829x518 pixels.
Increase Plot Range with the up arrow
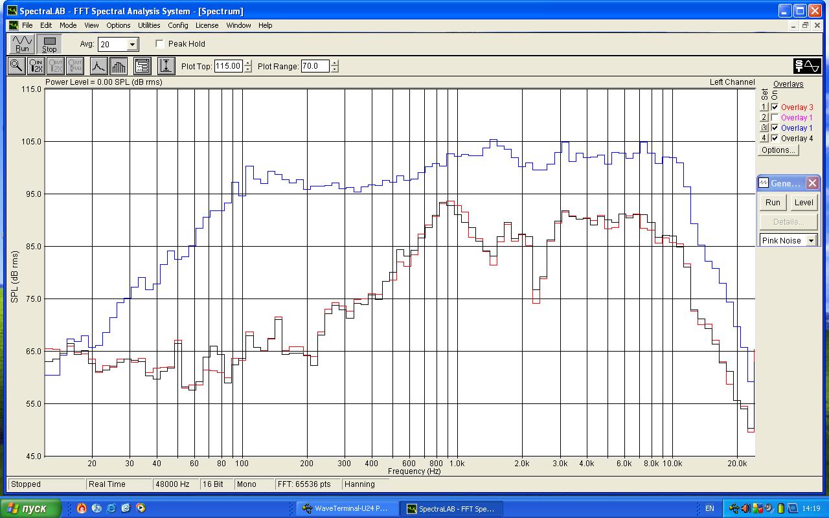334,63
